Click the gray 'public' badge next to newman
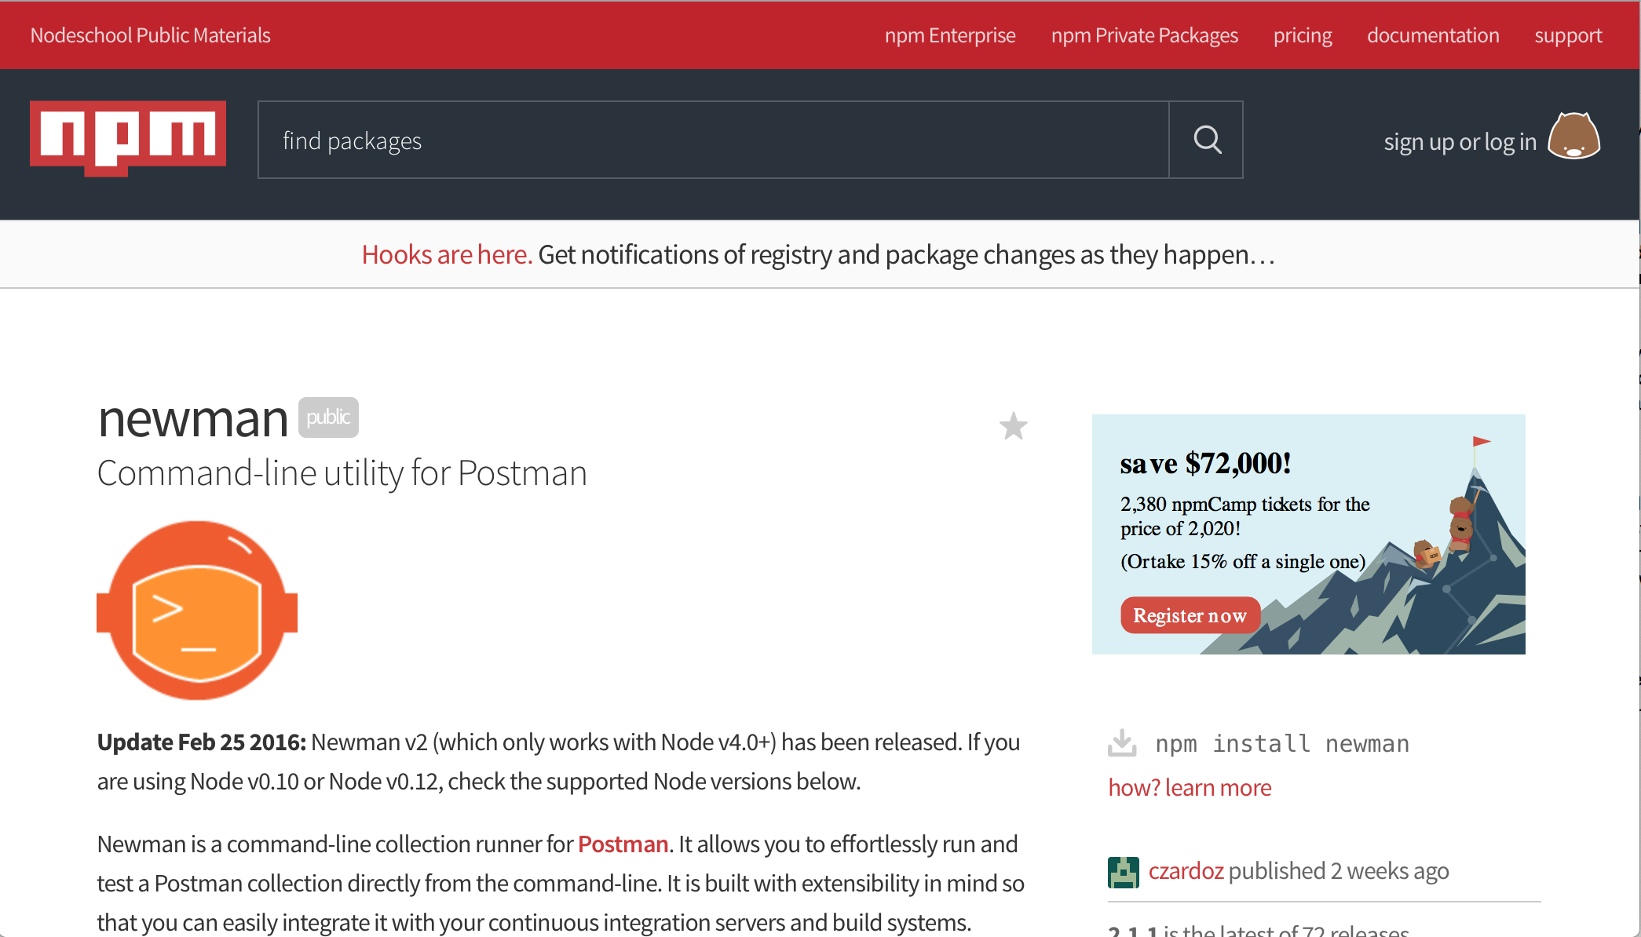1641x937 pixels. [327, 417]
